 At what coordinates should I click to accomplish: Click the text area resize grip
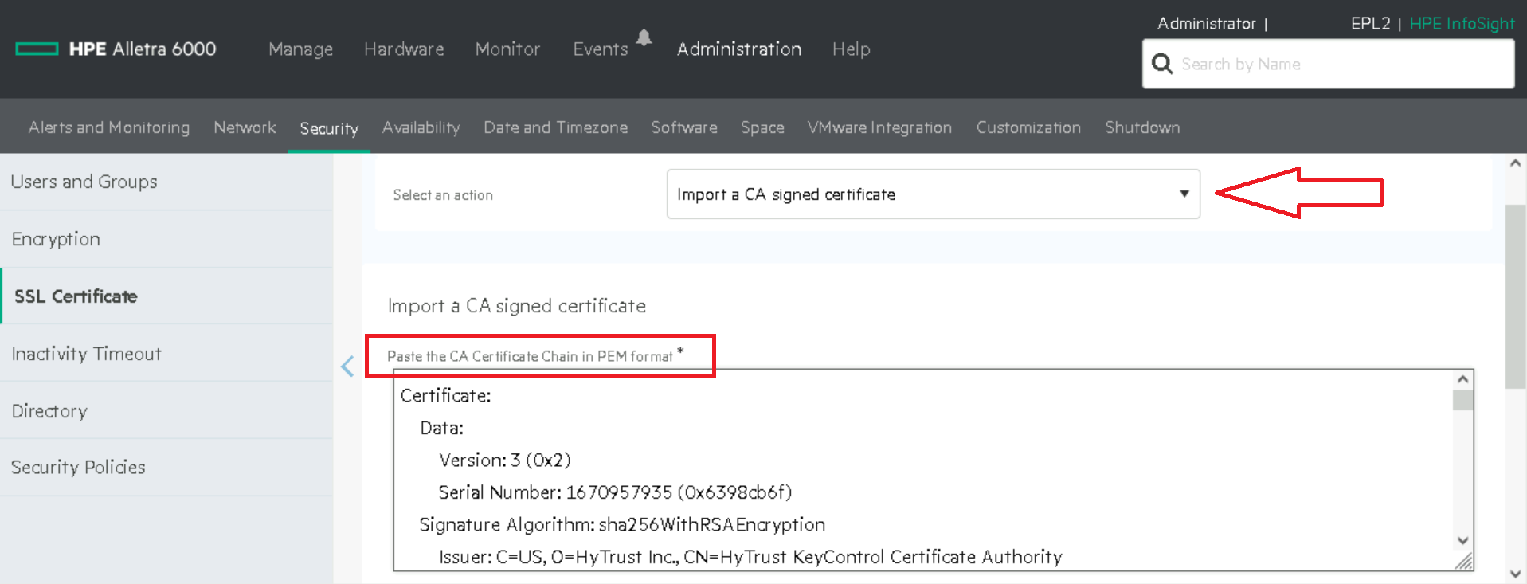(1464, 561)
